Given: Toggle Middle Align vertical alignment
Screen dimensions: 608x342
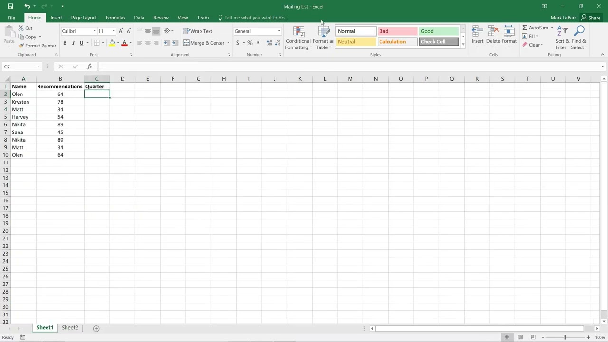Looking at the screenshot, I should click(148, 31).
